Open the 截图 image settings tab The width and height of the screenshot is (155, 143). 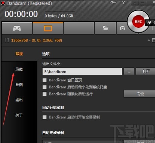point(19,84)
